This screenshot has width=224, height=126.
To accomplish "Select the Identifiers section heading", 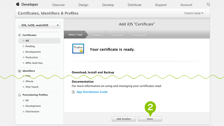I will [29, 71].
